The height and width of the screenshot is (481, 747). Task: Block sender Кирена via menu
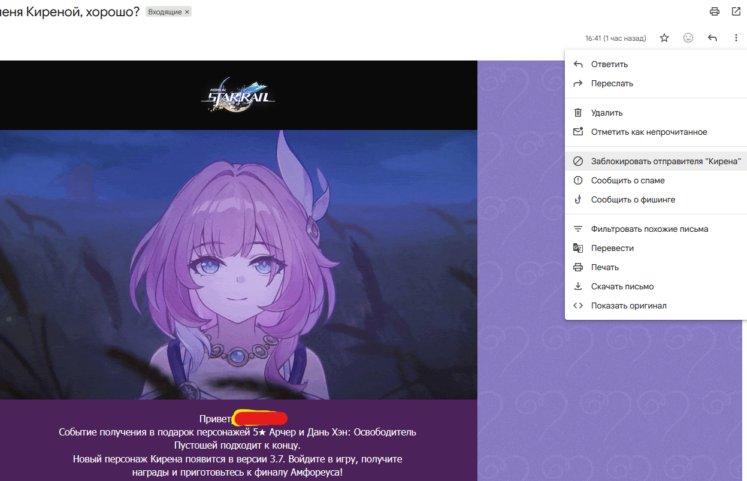coord(656,161)
